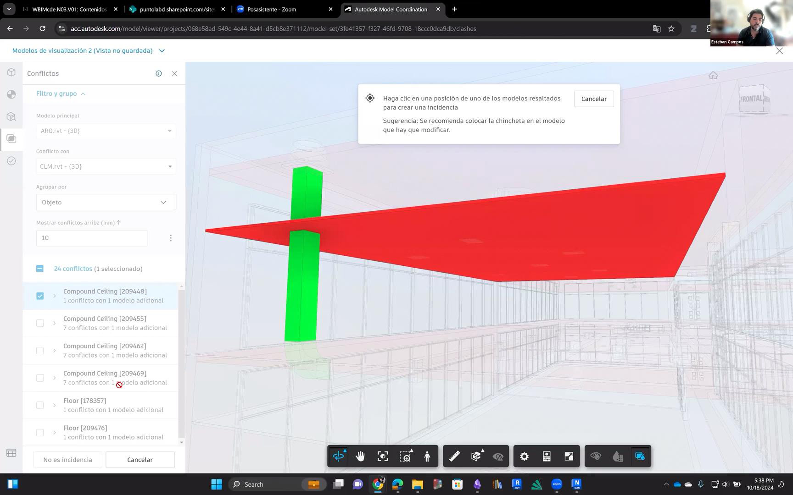The width and height of the screenshot is (793, 495).
Task: Check the Floor [178357] checkbox
Action: pyautogui.click(x=40, y=406)
